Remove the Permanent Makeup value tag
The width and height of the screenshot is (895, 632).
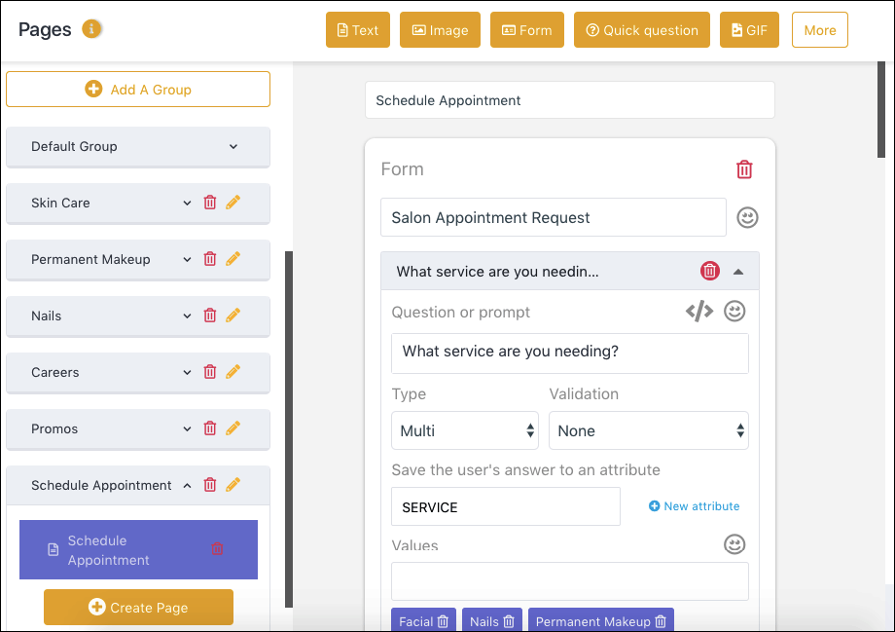(x=661, y=621)
